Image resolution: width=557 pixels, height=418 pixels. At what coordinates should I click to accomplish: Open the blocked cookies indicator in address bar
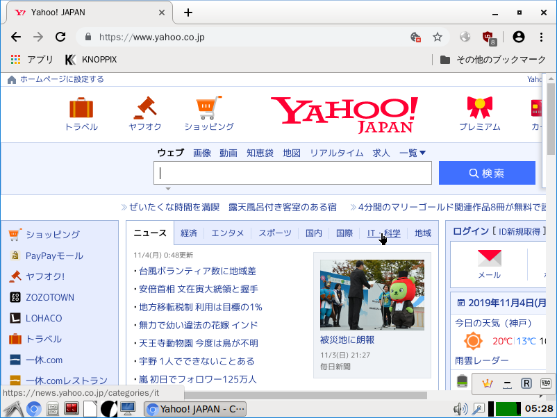coord(415,37)
